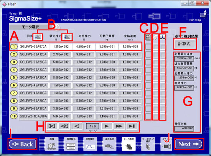Image resolution: width=211 pixels, height=156 pixels.
Task: Select model cell SGLFW2-30A120A
Action: (x=33, y=54)
